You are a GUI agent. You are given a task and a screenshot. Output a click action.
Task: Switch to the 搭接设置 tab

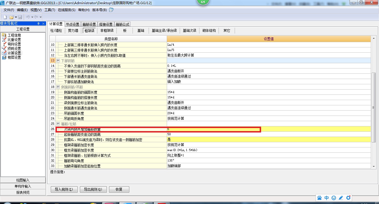pyautogui.click(x=106, y=24)
